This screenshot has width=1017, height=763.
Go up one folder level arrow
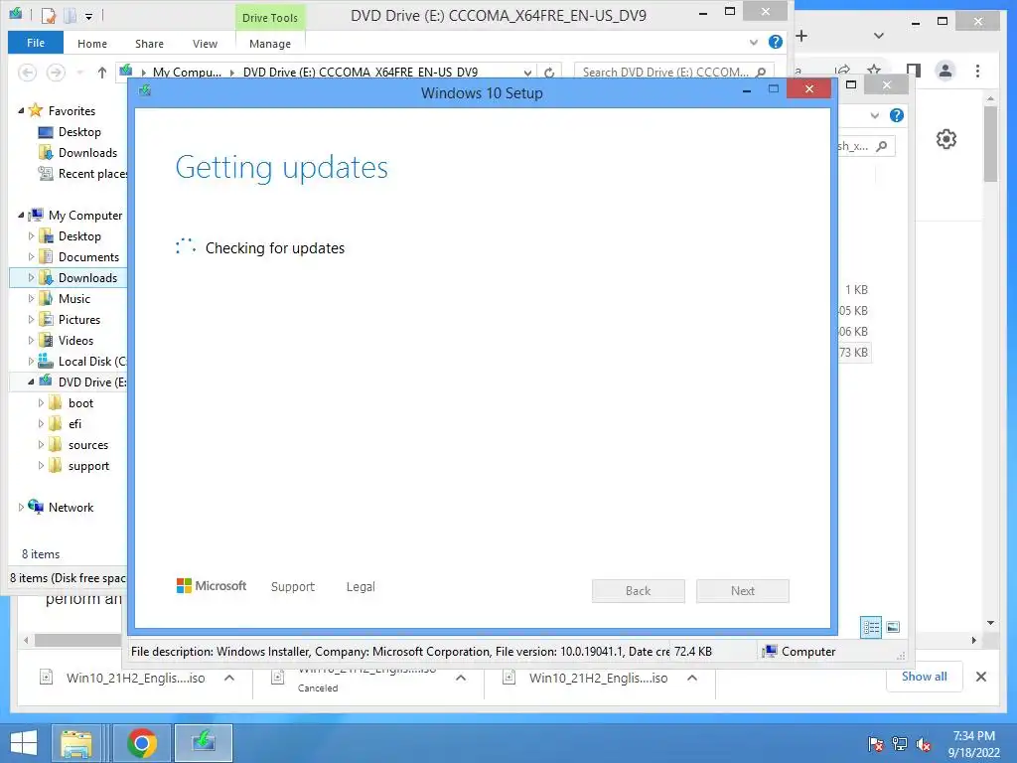[102, 72]
